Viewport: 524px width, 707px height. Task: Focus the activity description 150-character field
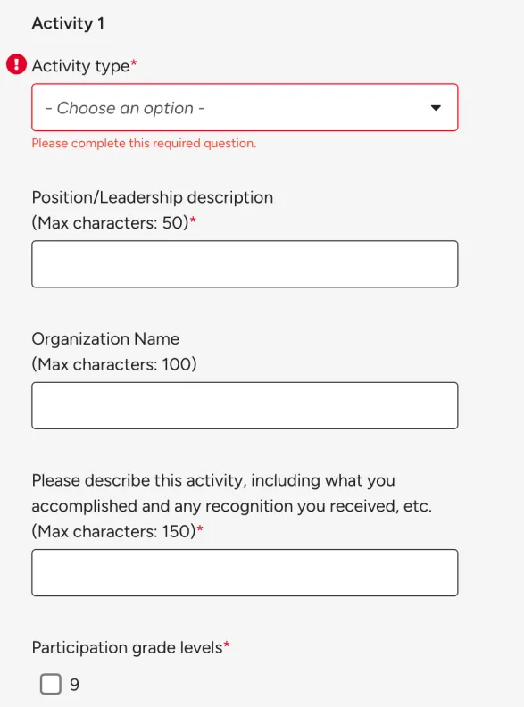(x=245, y=572)
